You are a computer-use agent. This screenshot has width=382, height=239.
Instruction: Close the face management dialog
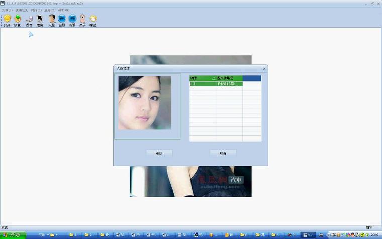coord(264,69)
